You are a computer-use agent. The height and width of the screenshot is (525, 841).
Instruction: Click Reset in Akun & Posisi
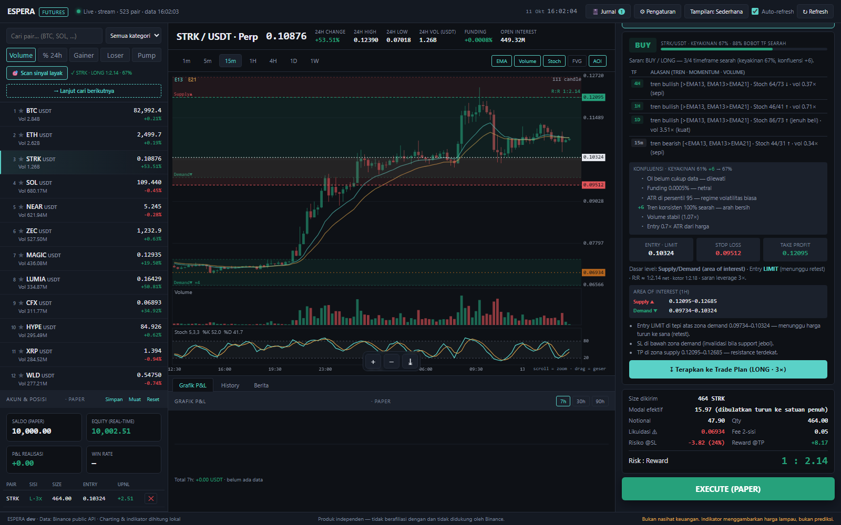[x=153, y=400]
